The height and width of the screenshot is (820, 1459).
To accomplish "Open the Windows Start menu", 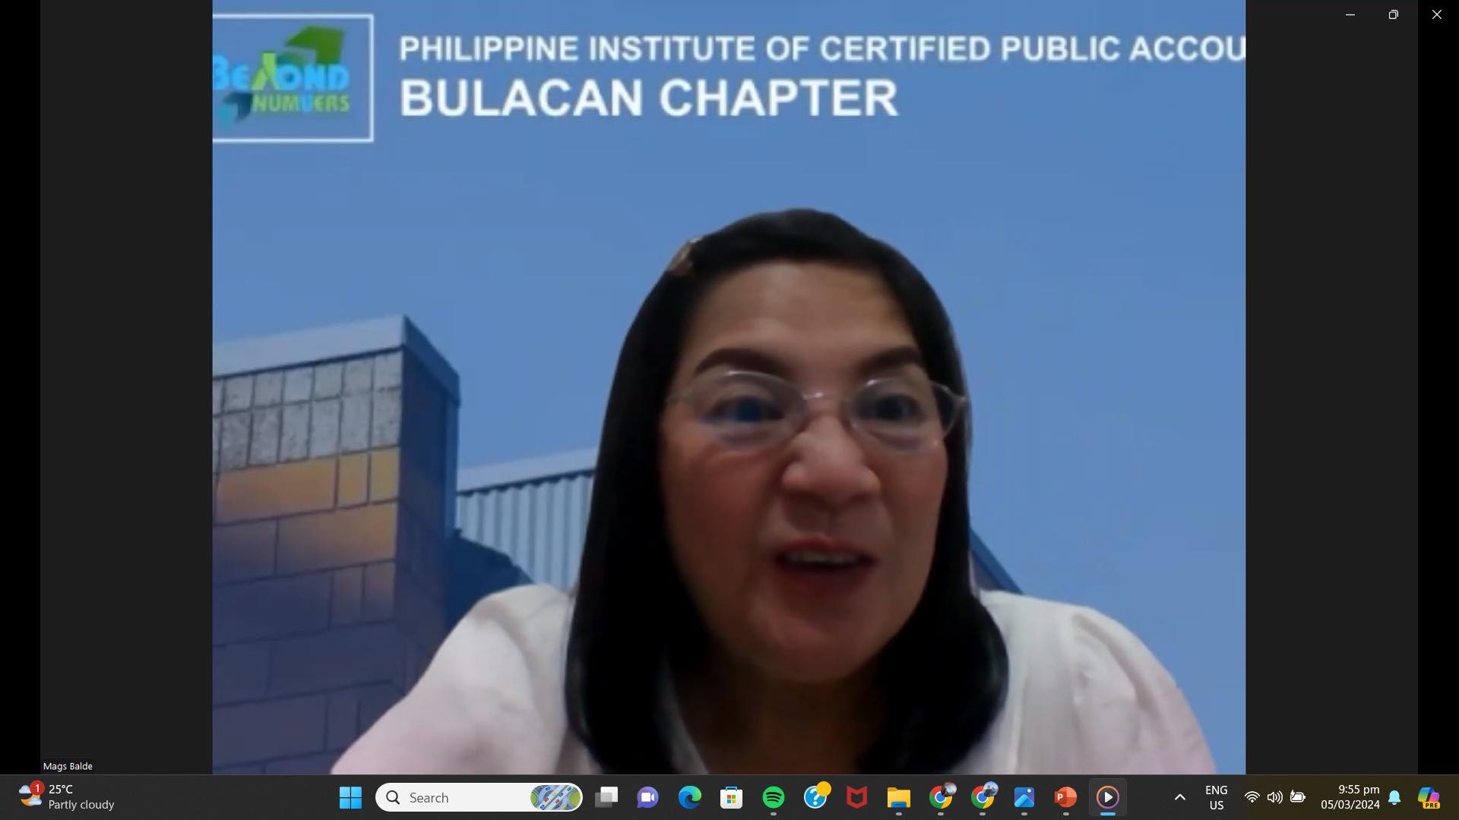I will pos(350,797).
